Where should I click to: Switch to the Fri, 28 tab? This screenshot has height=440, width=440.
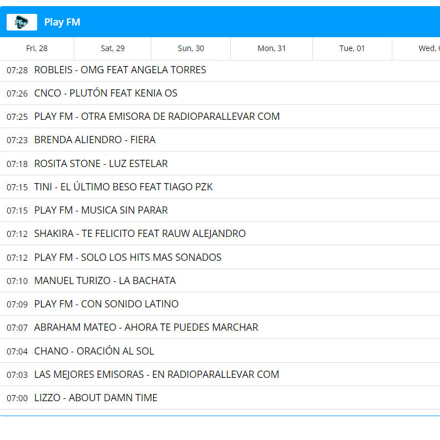point(37,48)
